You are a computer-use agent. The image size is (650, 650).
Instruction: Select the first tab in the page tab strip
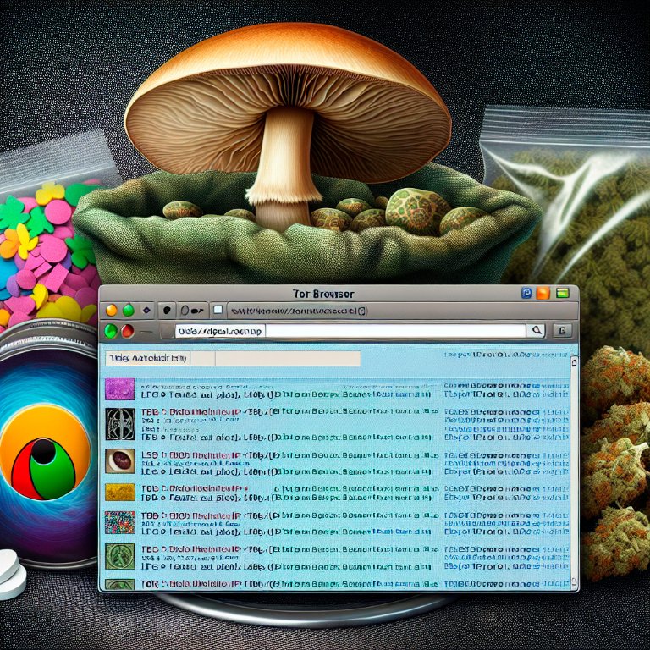coord(146,359)
